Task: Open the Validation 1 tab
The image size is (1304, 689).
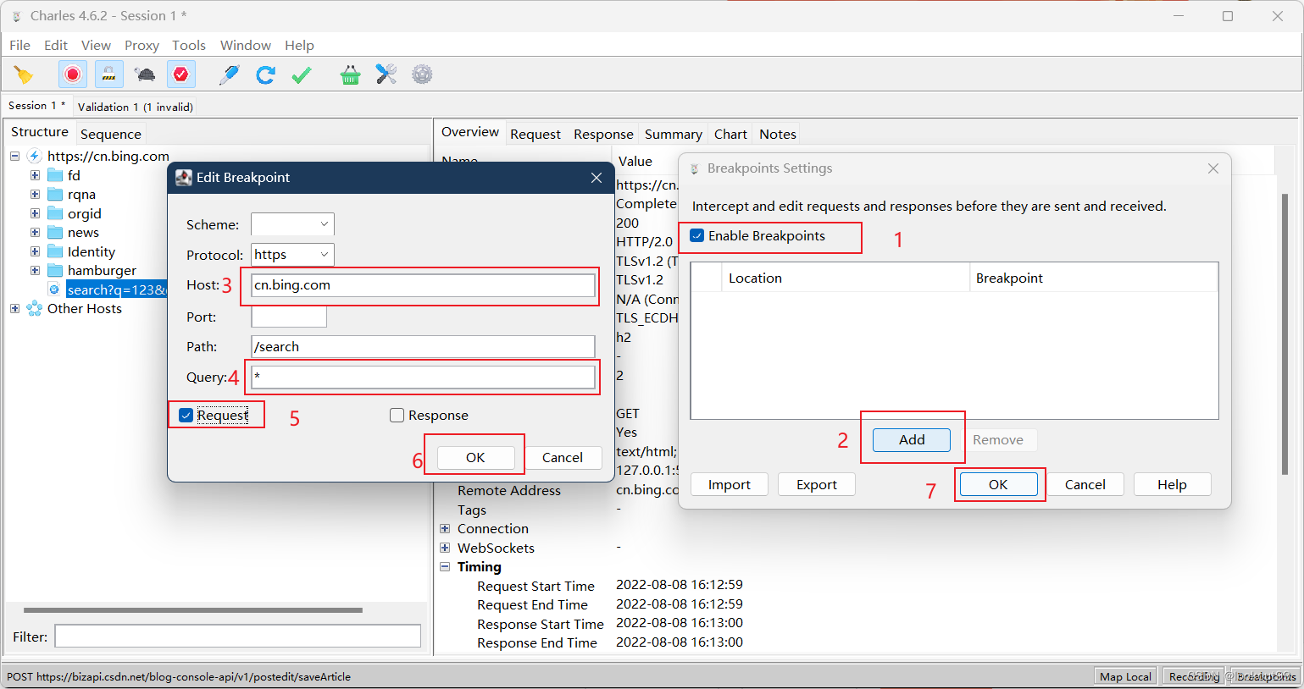Action: point(136,107)
